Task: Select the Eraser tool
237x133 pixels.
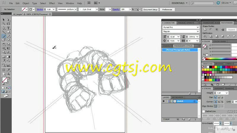Action: [x=8, y=40]
